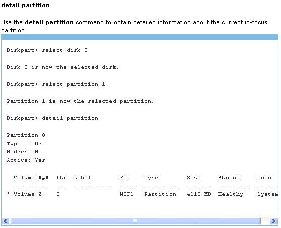Screen dimensions: 281x228
Task: Click 'Diskpart> detail partition' command line
Action: click(x=52, y=118)
